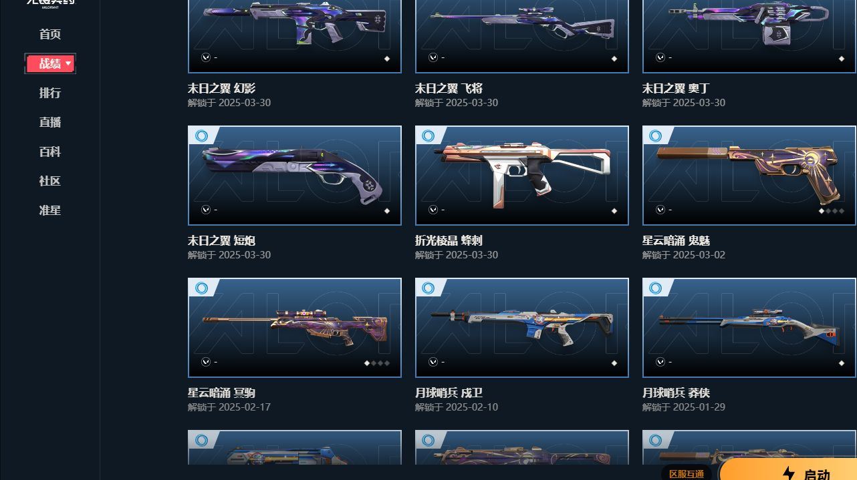The height and width of the screenshot is (480, 857).
Task: Select 准星 in the sidebar
Action: click(x=50, y=210)
